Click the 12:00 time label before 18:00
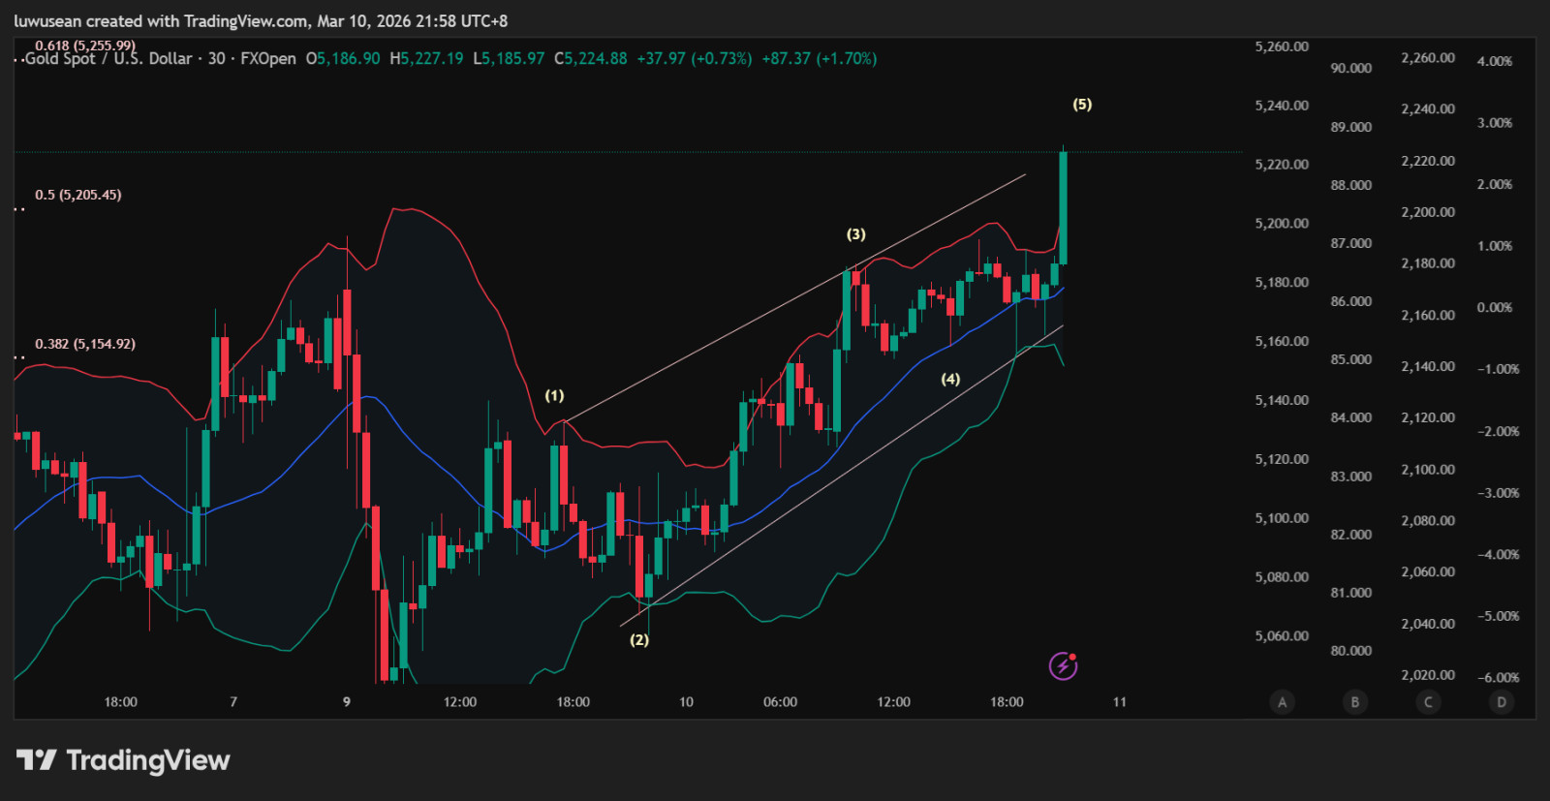1550x801 pixels. point(460,702)
